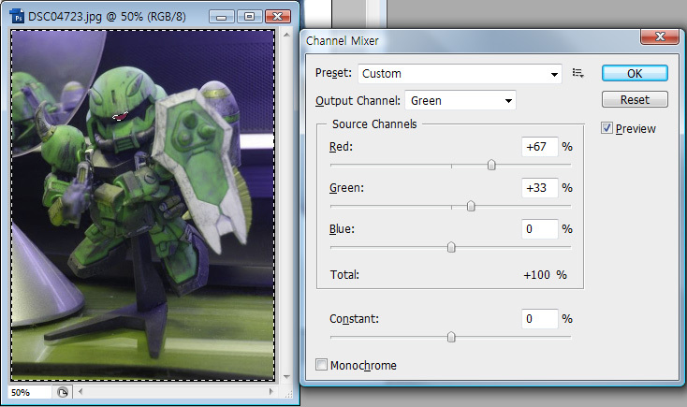Click the Channel Mixer dialog title
687x407 pixels.
[x=343, y=41]
